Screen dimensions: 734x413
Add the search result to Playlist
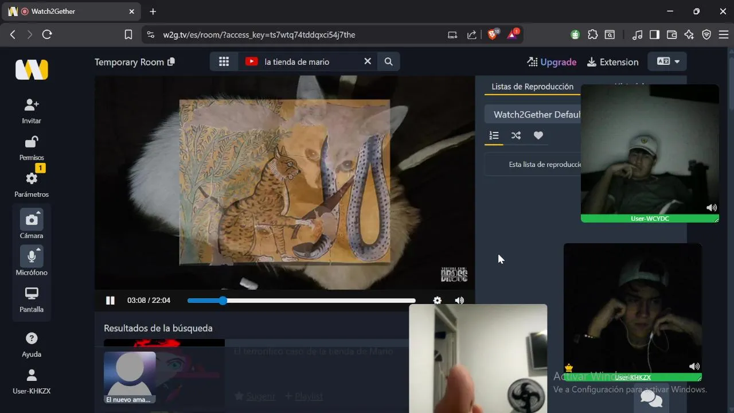tap(304, 396)
